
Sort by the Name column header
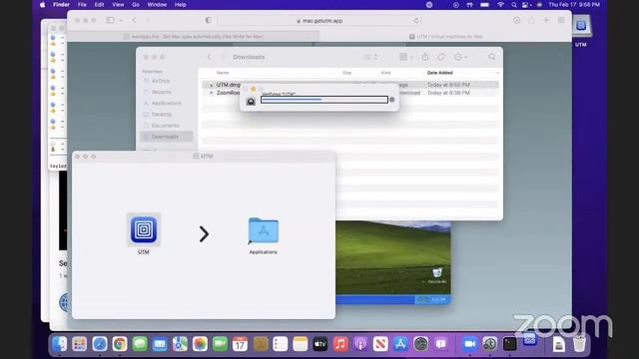coord(223,73)
